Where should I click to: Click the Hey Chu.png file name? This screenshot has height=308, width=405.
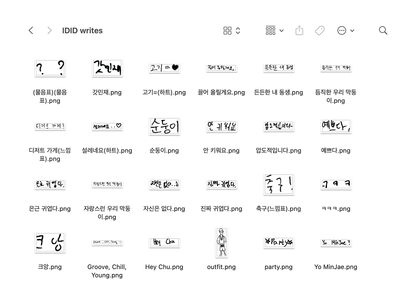tap(164, 267)
